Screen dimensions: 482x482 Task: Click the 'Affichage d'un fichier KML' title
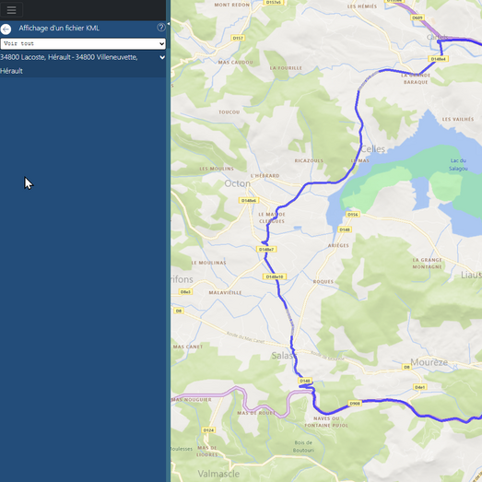59,28
